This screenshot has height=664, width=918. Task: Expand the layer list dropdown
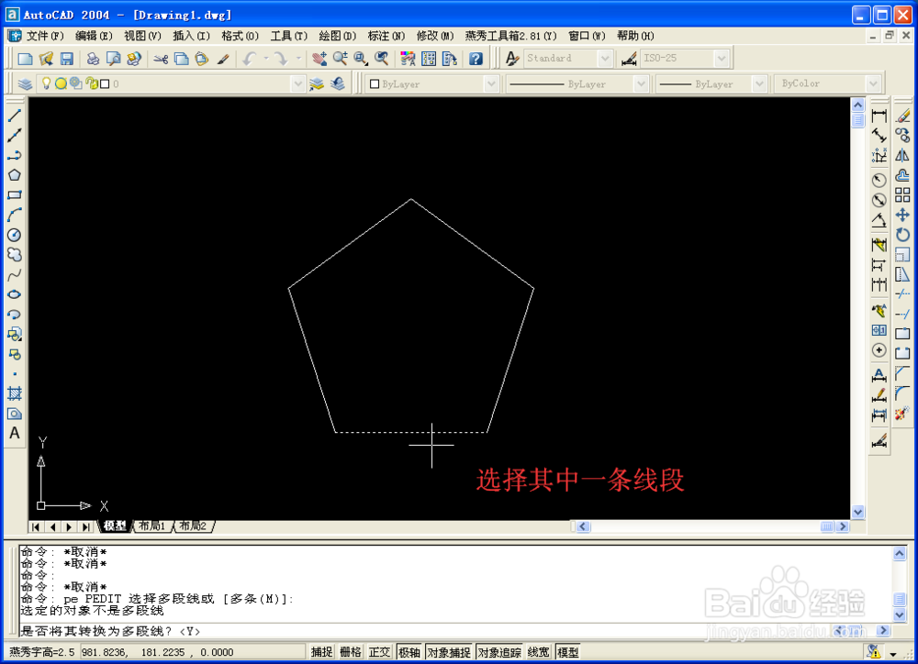point(298,83)
